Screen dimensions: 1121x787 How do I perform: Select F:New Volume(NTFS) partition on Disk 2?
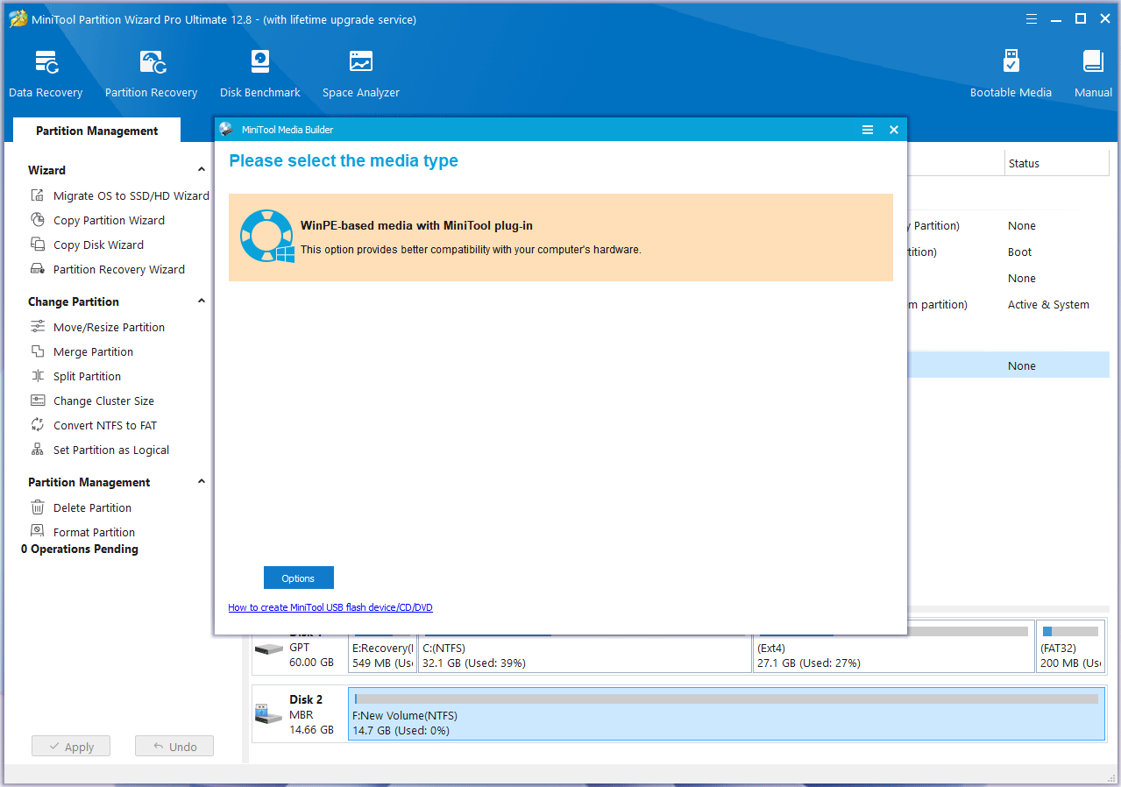727,713
